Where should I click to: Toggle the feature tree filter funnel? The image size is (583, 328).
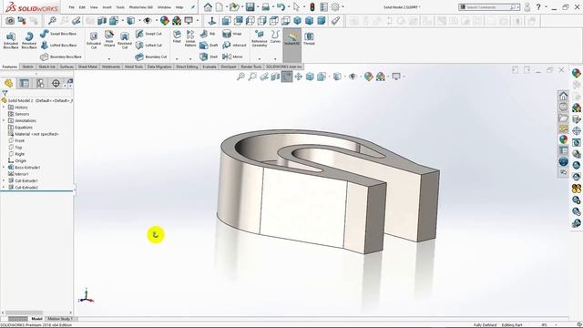coord(5,93)
